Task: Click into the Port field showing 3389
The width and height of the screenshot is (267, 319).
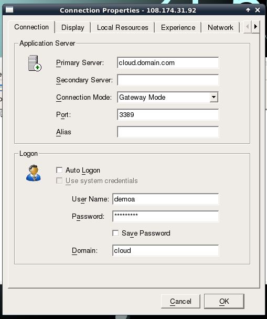Action: click(x=168, y=114)
